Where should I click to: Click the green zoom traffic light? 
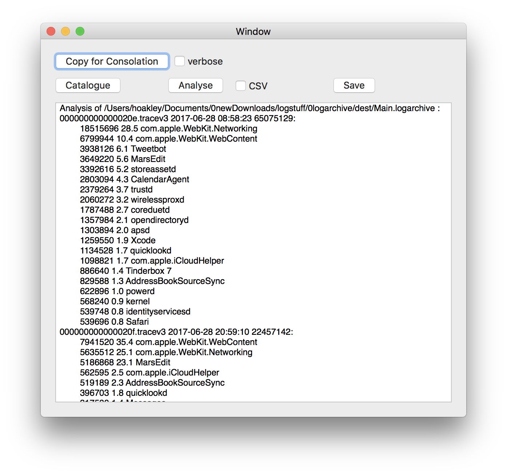pos(80,31)
